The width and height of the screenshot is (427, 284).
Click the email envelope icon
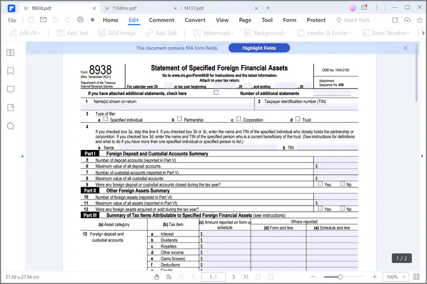point(43,20)
